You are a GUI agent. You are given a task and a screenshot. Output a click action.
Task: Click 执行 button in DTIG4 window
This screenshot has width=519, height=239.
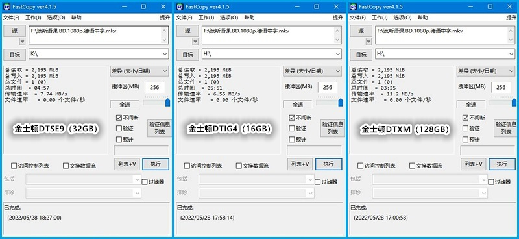pos(329,164)
